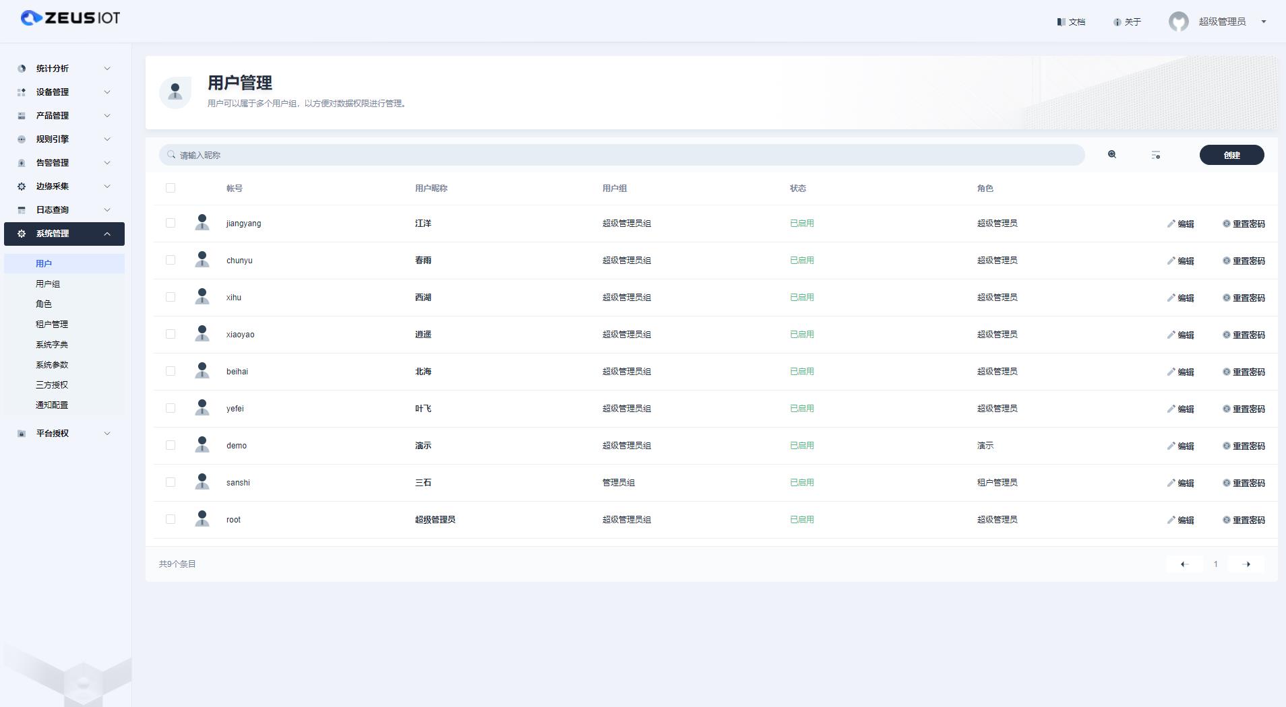Click the 创建 button
The width and height of the screenshot is (1286, 707).
point(1231,155)
